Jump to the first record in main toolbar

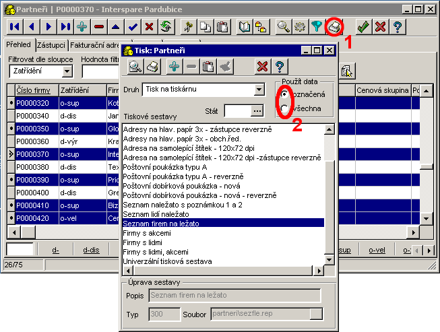(x=15, y=27)
